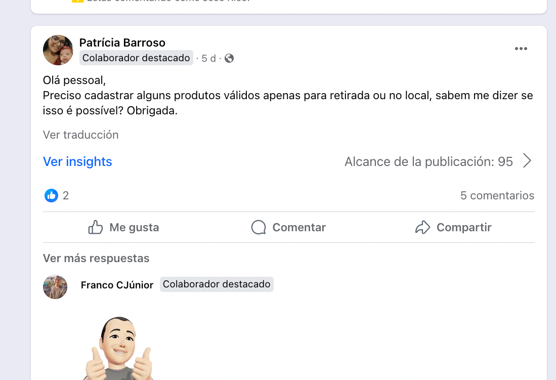556x380 pixels.
Task: Open Franco CJúnior's profile avatar
Action: [55, 287]
